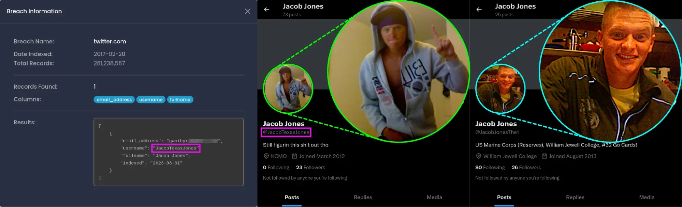This screenshot has width=682, height=207.
Task: Click the location pin icon beside KCMO
Action: pyautogui.click(x=266, y=156)
